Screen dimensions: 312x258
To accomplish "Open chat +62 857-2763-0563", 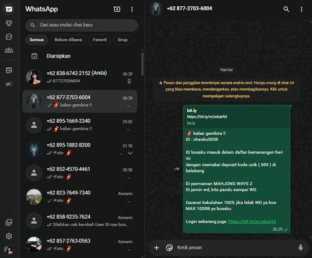I will tap(80, 245).
